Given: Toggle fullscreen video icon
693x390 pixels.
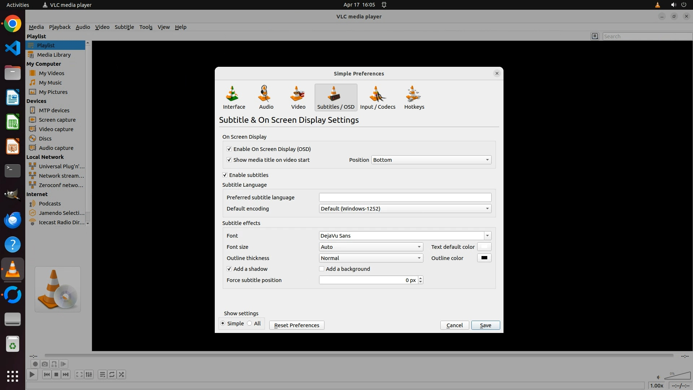Looking at the screenshot, I should click(79, 374).
